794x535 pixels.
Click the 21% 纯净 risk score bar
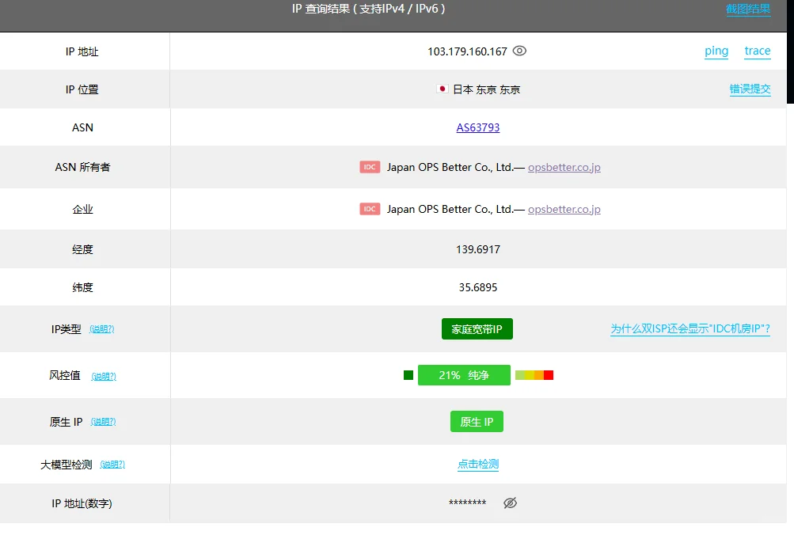pyautogui.click(x=464, y=375)
